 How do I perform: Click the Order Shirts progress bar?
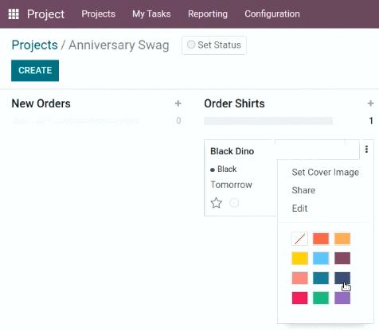(268, 121)
